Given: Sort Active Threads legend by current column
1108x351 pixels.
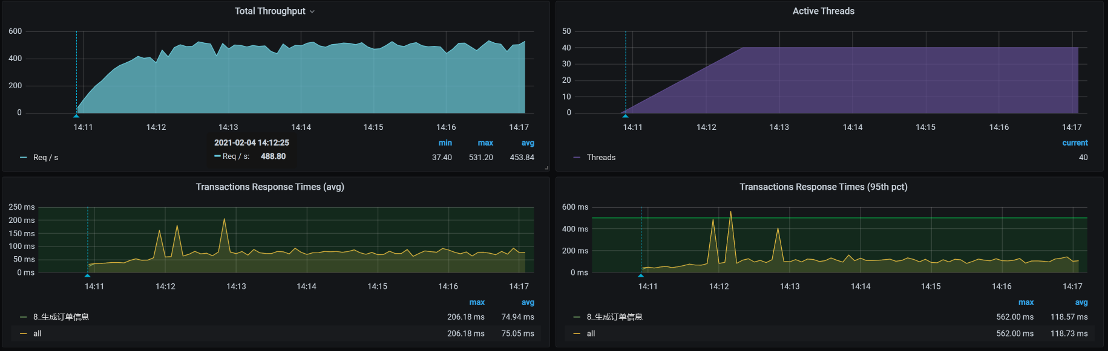Looking at the screenshot, I should [1075, 143].
